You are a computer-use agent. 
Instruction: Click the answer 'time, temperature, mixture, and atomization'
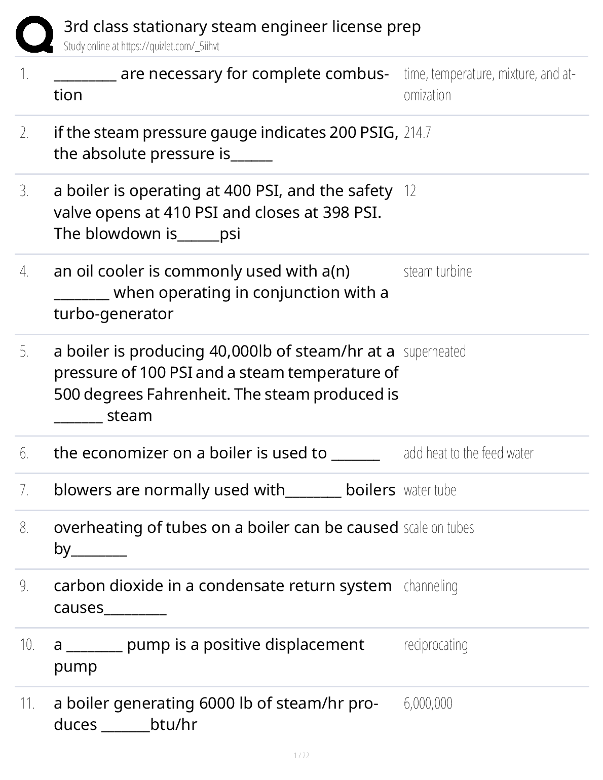point(489,84)
